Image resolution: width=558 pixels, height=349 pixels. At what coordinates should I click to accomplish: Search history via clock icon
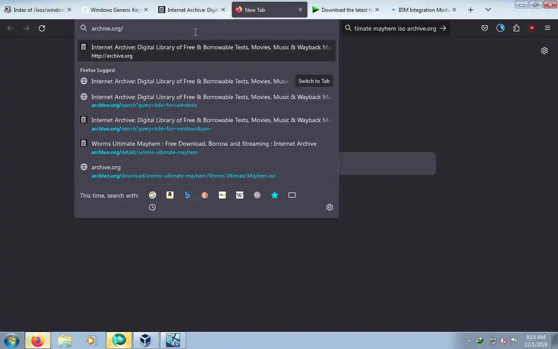point(152,207)
